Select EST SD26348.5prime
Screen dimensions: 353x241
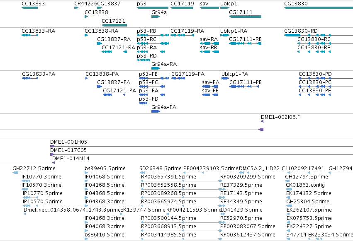tap(142, 173)
